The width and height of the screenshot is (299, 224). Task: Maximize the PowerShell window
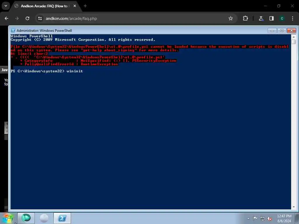point(282,30)
